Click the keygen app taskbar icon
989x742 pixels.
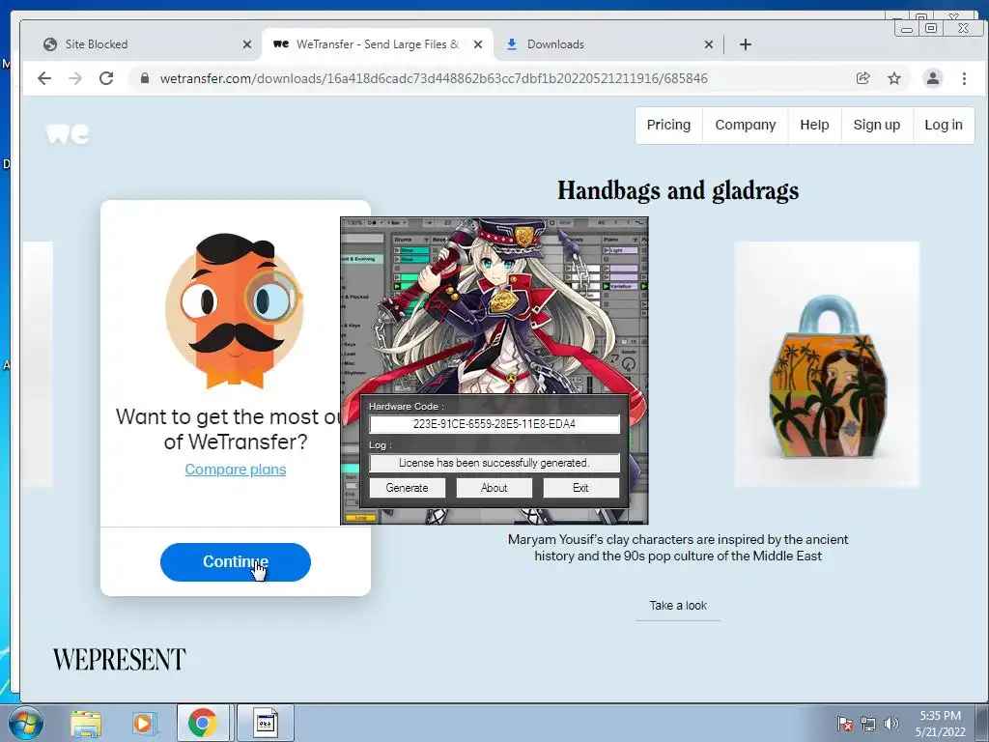265,723
